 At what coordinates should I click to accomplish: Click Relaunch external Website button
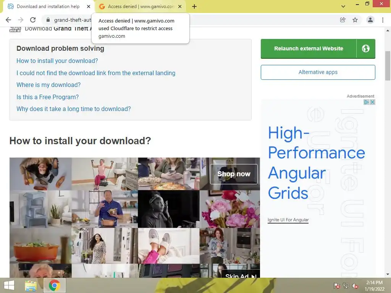click(309, 48)
